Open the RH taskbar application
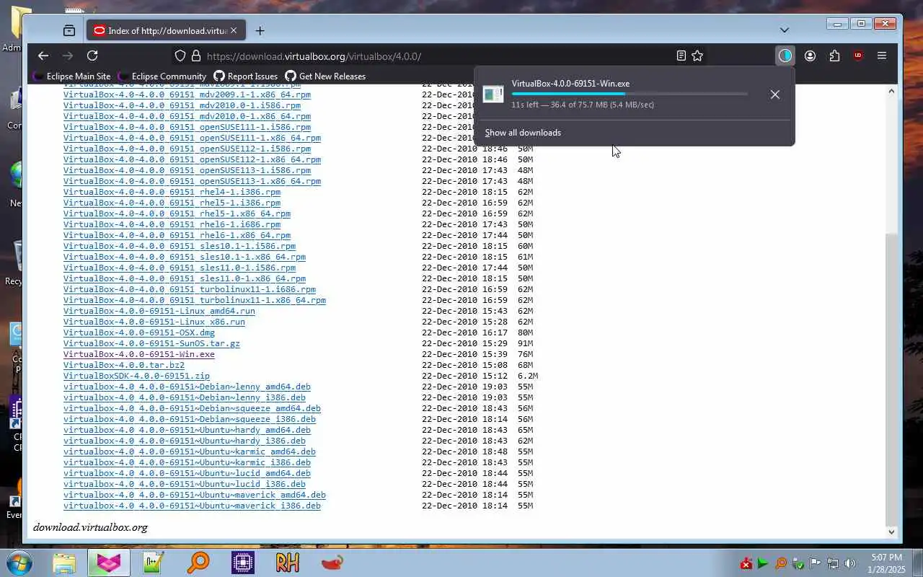 [287, 563]
